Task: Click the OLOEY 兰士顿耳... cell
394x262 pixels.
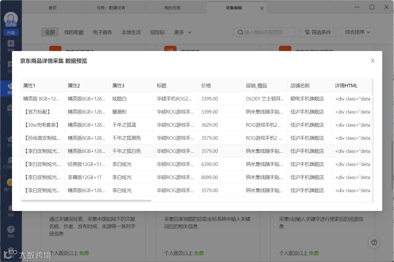Action: point(265,99)
